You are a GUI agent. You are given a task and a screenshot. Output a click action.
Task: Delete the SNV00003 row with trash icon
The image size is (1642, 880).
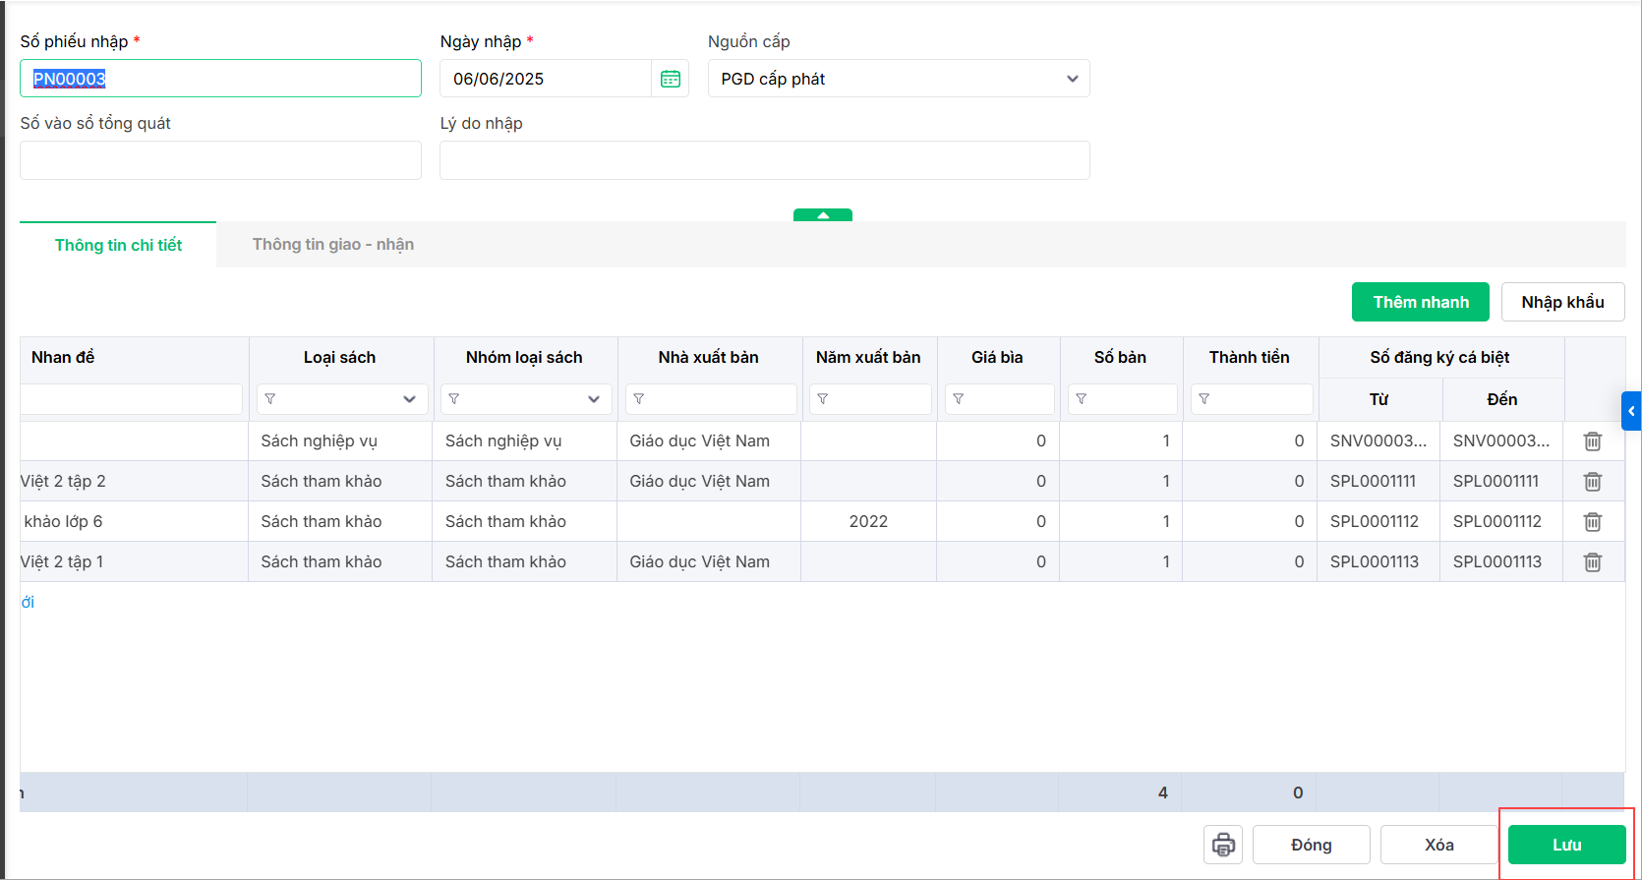(x=1593, y=441)
